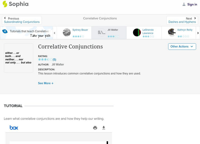Click the download icon in Box viewer
Image resolution: width=200 pixels, height=144 pixels.
pyautogui.click(x=104, y=128)
